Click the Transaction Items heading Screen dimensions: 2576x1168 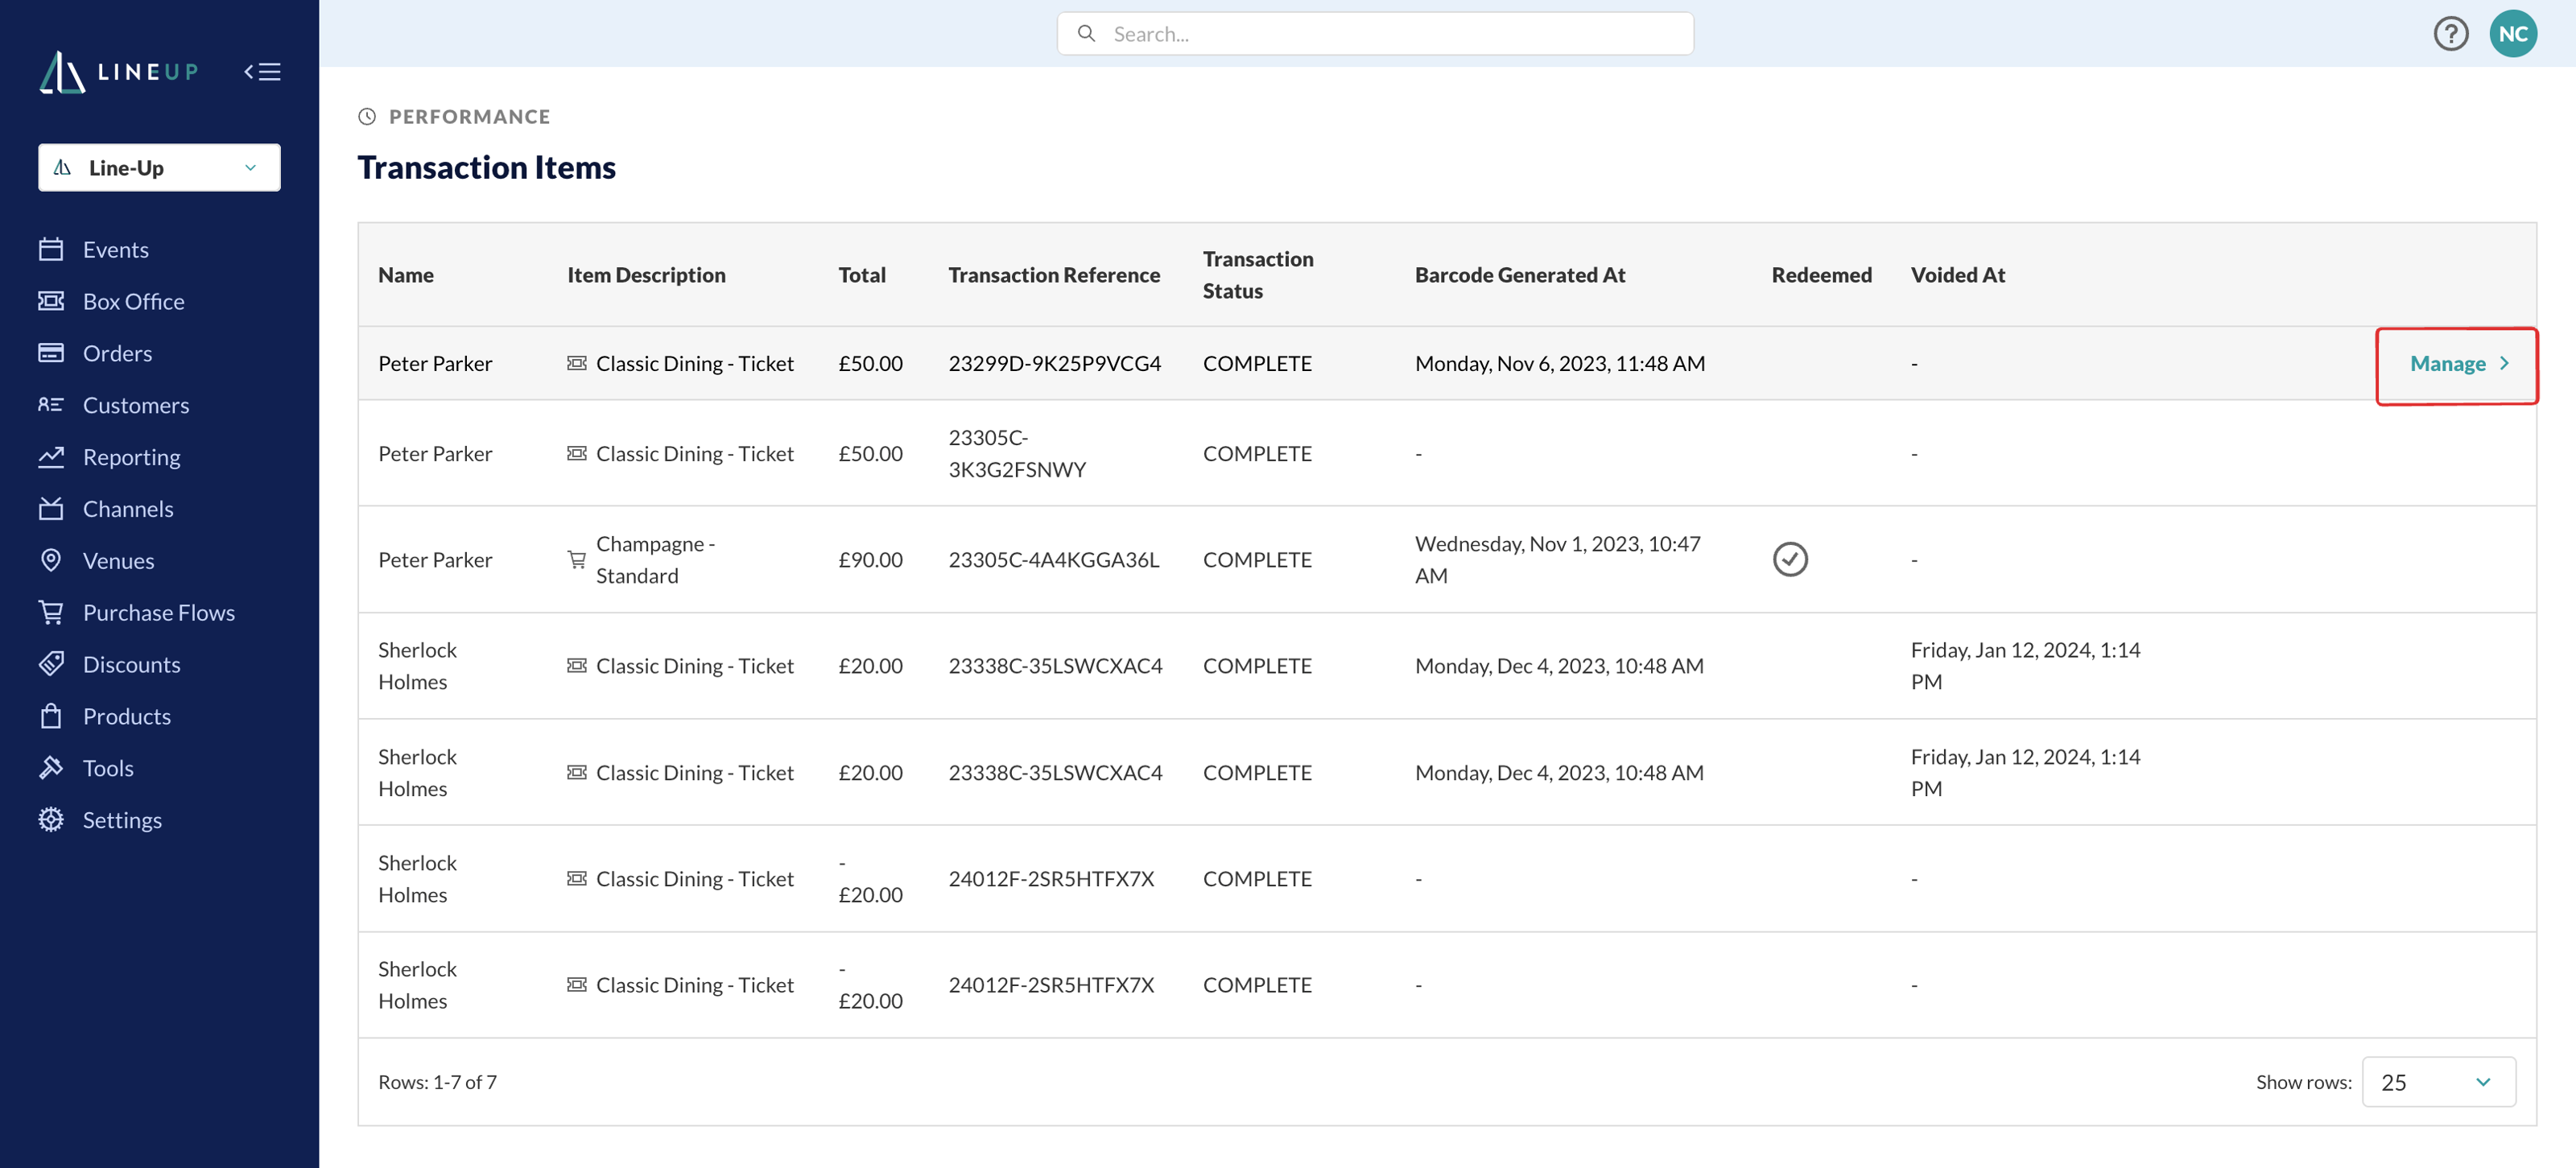point(486,167)
